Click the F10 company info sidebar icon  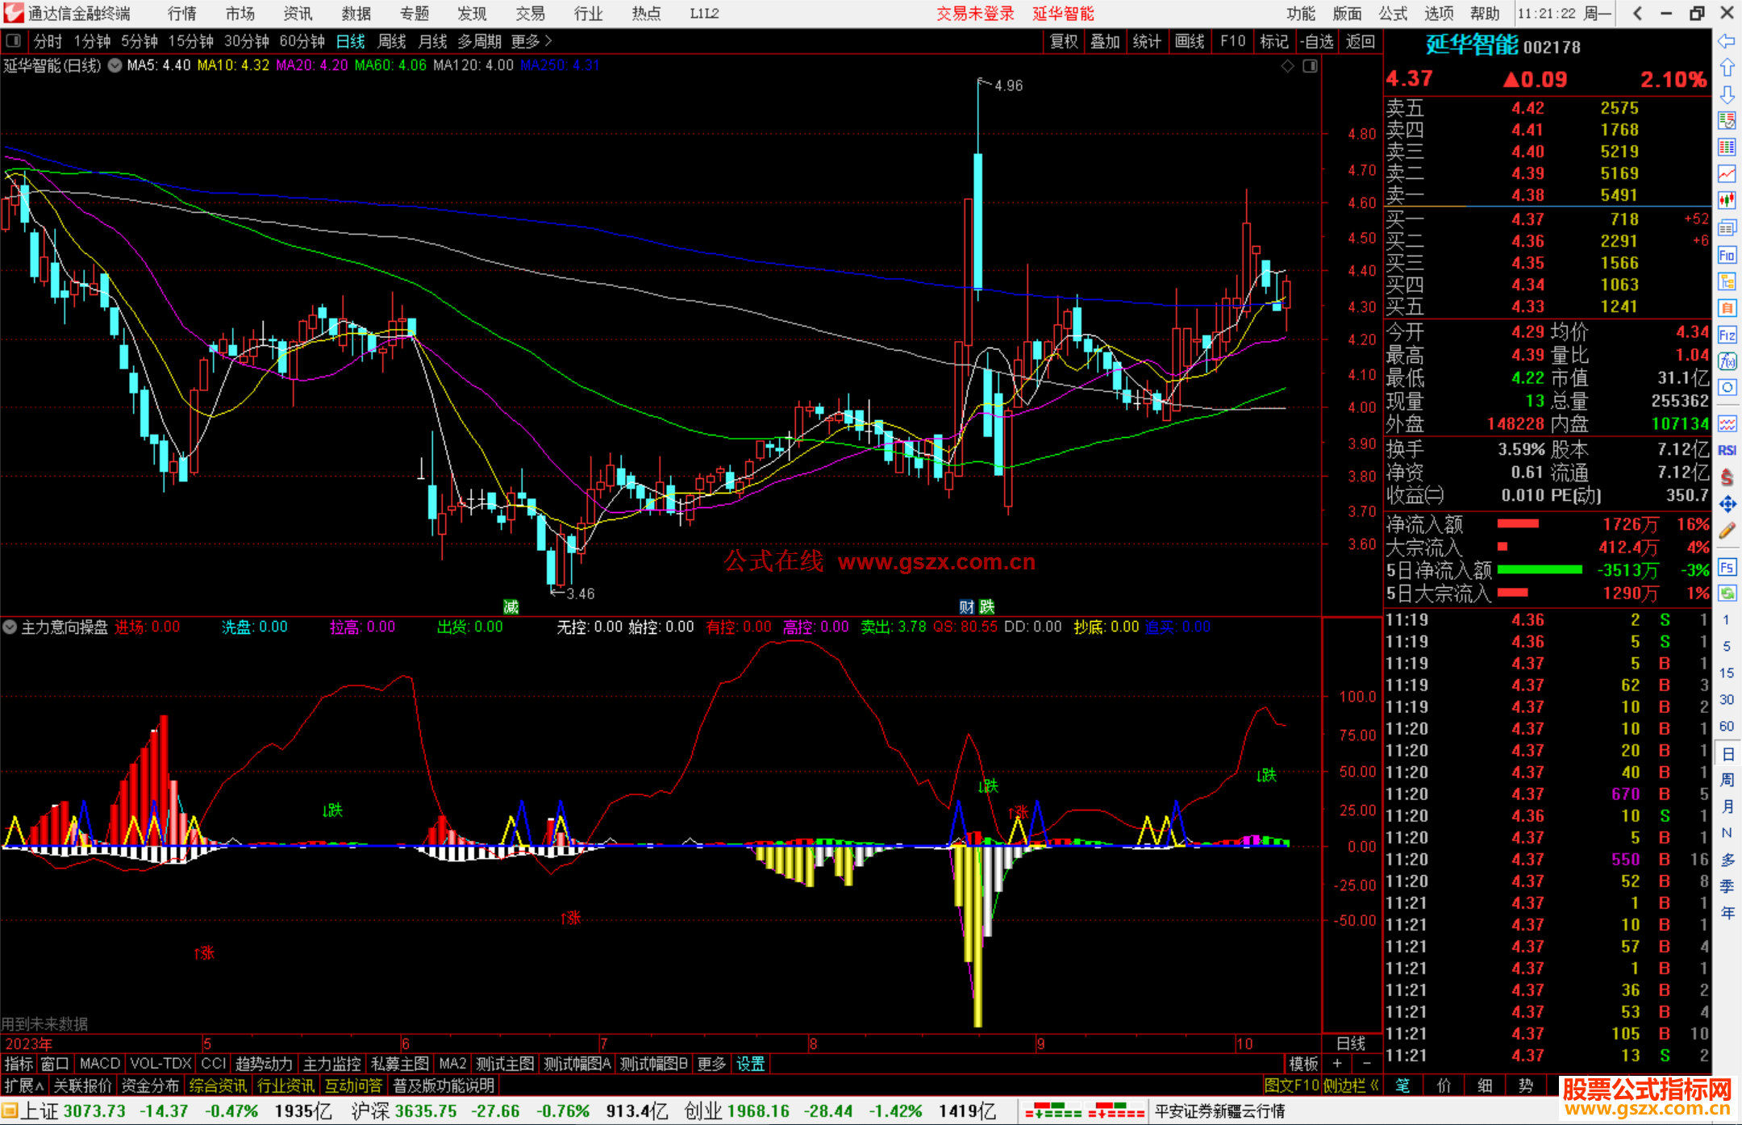pos(1727,256)
